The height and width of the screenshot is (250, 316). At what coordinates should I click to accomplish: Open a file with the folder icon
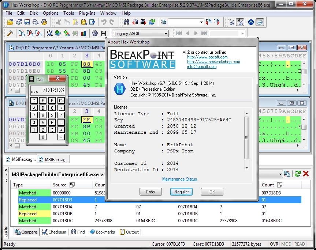point(10,22)
